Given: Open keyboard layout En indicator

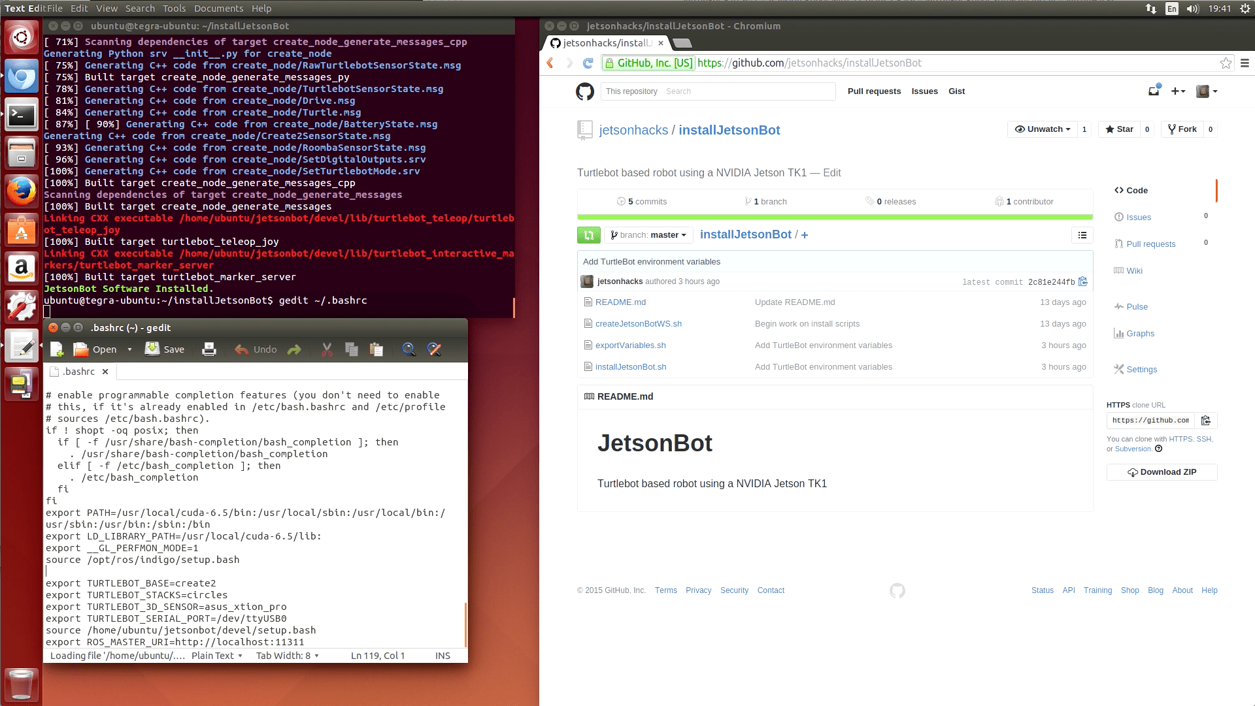Looking at the screenshot, I should coord(1172,8).
